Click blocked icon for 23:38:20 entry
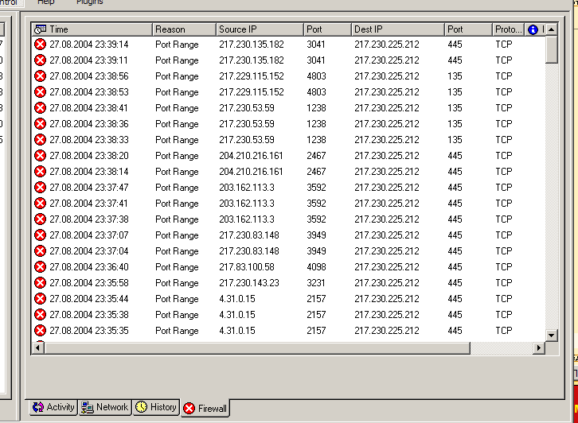The width and height of the screenshot is (578, 423). point(40,156)
